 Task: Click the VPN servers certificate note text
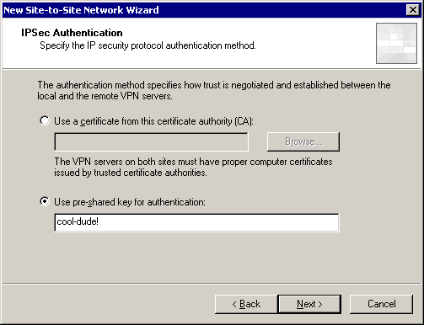(x=193, y=167)
